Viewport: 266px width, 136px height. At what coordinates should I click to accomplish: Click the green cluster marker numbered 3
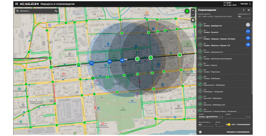tap(187, 11)
